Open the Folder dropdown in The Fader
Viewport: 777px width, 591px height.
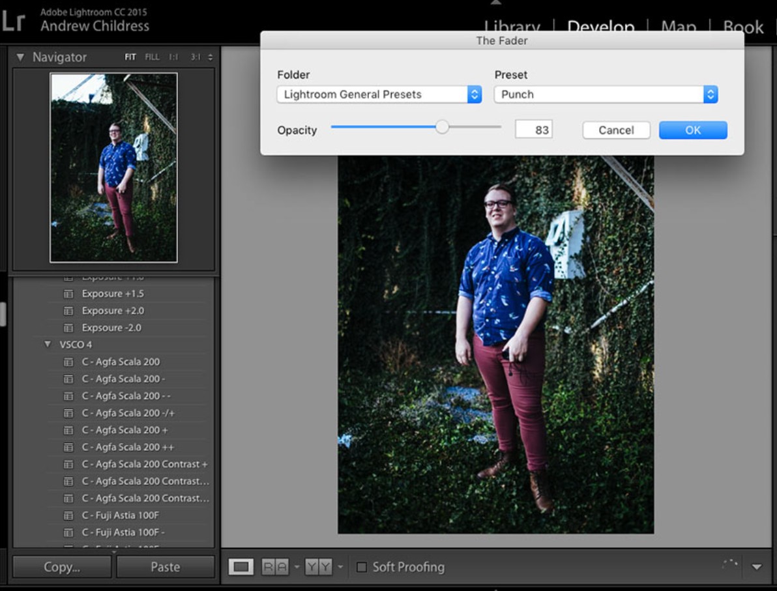tap(379, 94)
